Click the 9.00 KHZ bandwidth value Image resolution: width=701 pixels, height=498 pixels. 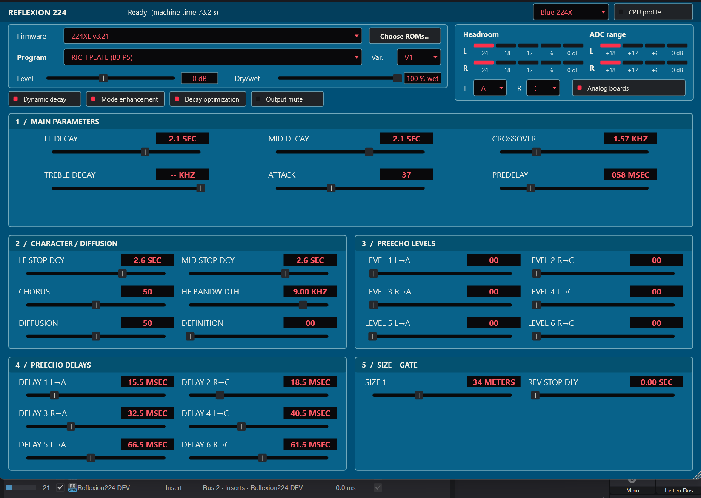click(x=310, y=291)
